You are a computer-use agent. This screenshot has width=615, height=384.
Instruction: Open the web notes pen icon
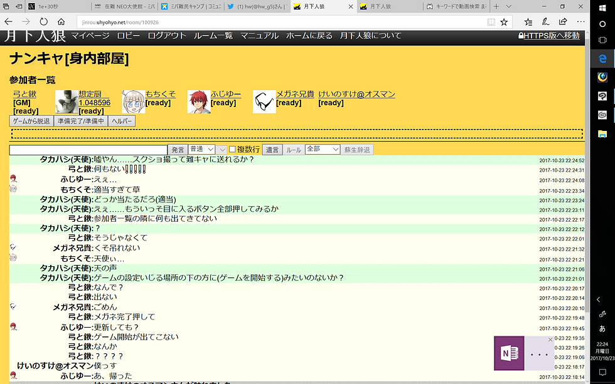point(545,22)
